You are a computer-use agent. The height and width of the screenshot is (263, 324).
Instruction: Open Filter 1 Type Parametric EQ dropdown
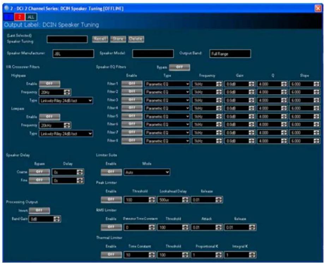tap(167, 84)
